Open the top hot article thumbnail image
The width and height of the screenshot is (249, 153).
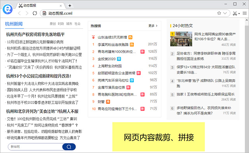pyautogui.click(x=181, y=39)
